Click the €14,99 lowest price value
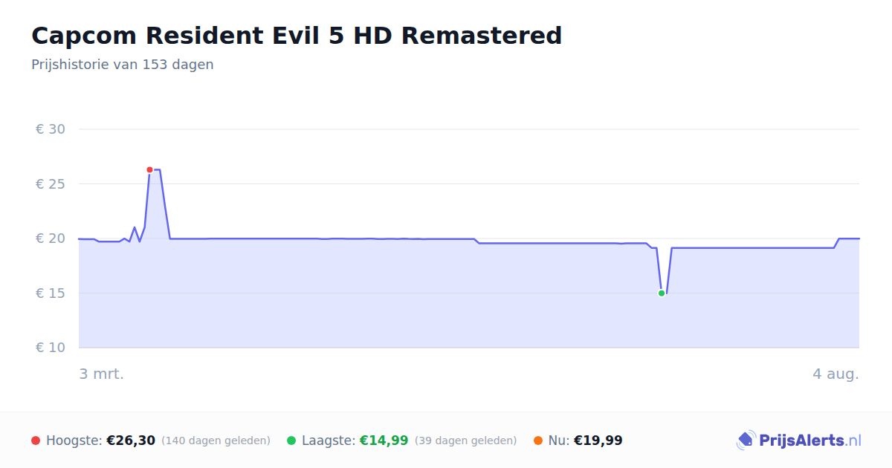Image resolution: width=892 pixels, height=468 pixels. click(384, 441)
